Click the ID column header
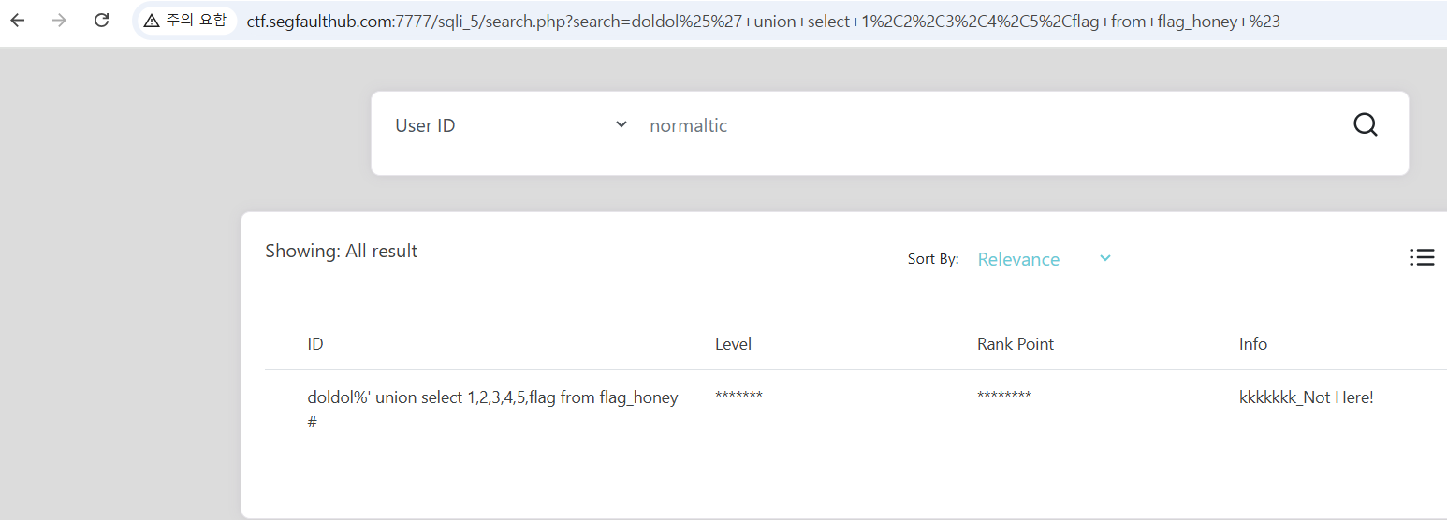The width and height of the screenshot is (1447, 520). point(315,344)
